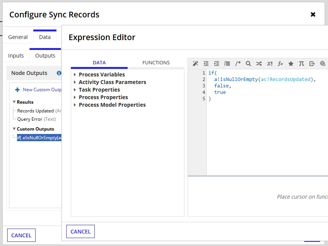Image resolution: width=328 pixels, height=246 pixels.
Task: Click the pi constant icon
Action: [301, 64]
